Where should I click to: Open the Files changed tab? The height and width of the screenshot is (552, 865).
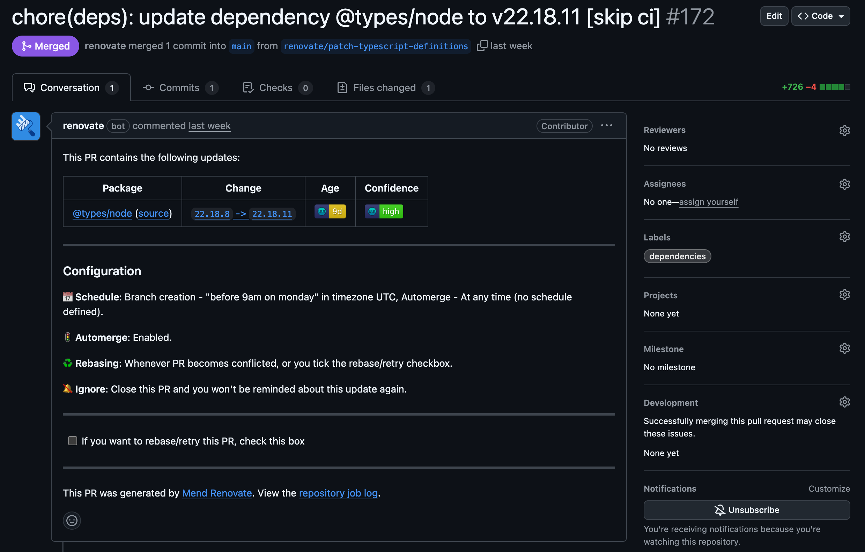pos(385,88)
